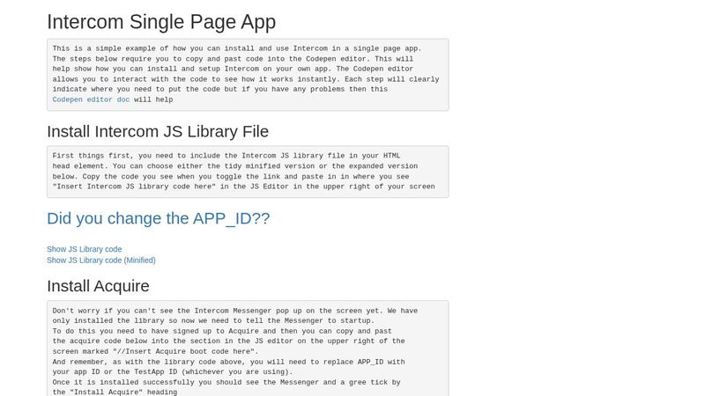Click the "Intercom Single Page App" title

161,22
